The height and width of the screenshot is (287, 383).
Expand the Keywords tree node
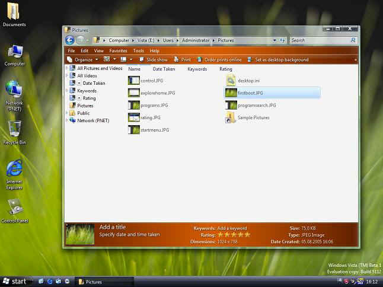pos(66,91)
